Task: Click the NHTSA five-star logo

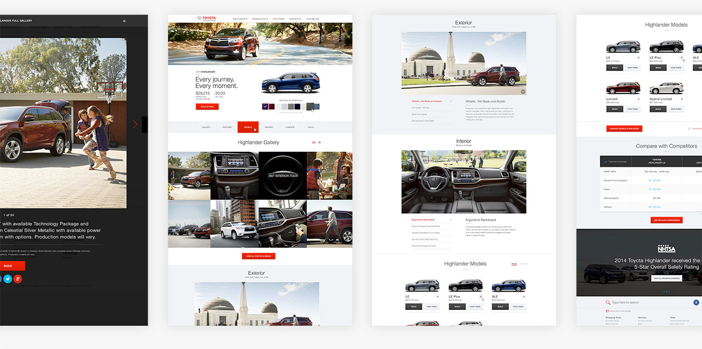Action: click(666, 249)
